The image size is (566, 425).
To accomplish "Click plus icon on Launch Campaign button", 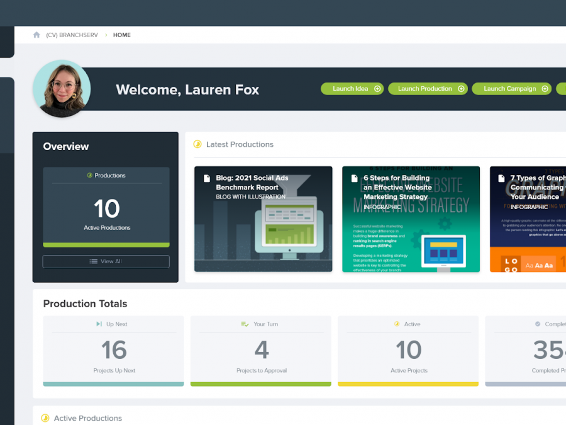I will tap(545, 89).
